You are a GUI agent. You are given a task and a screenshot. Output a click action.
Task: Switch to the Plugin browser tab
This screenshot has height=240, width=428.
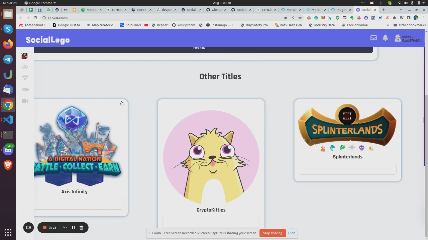[341, 10]
